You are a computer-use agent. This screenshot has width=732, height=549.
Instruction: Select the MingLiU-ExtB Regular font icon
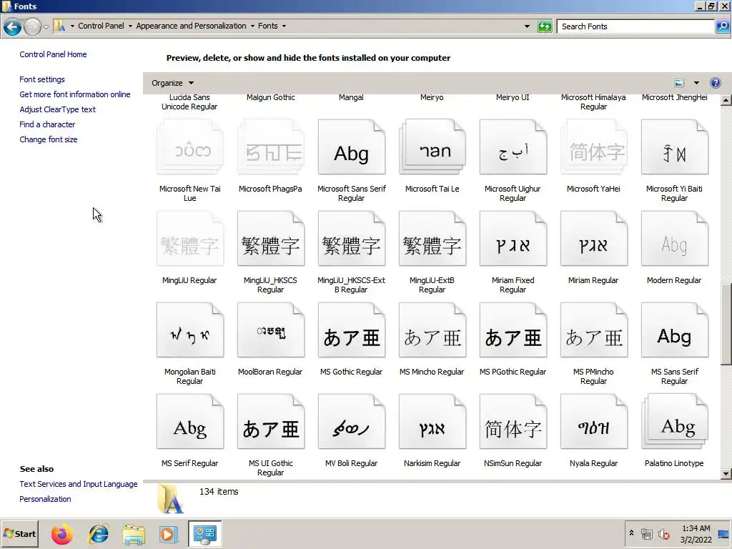432,239
